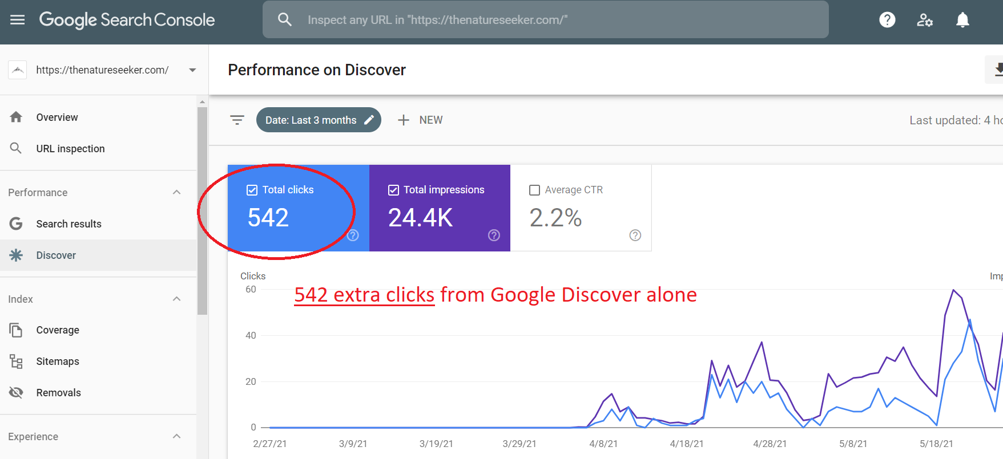Collapse the Index section
Image resolution: width=1003 pixels, height=459 pixels.
(x=177, y=299)
